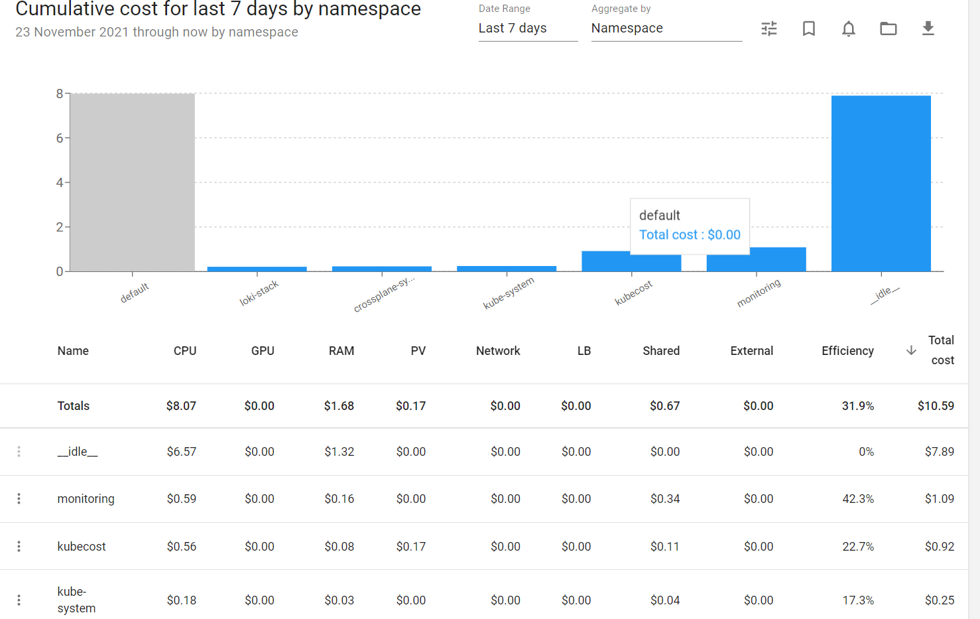The image size is (980, 619).
Task: Click __idle__ total cost $7.89
Action: (940, 452)
